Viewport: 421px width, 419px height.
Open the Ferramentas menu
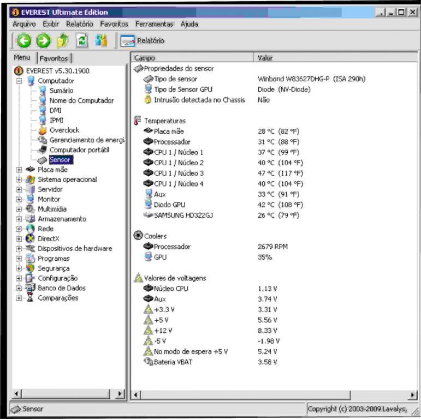pyautogui.click(x=155, y=24)
